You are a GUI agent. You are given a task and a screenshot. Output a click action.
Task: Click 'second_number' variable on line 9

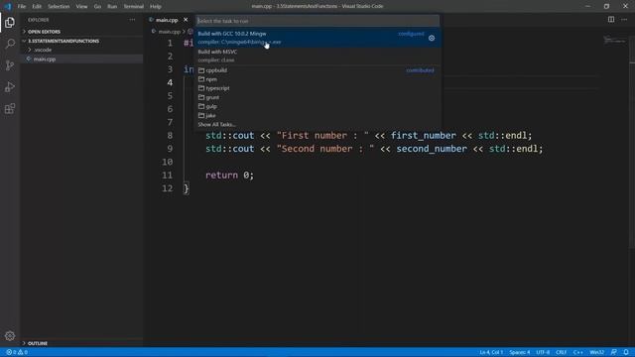click(432, 149)
